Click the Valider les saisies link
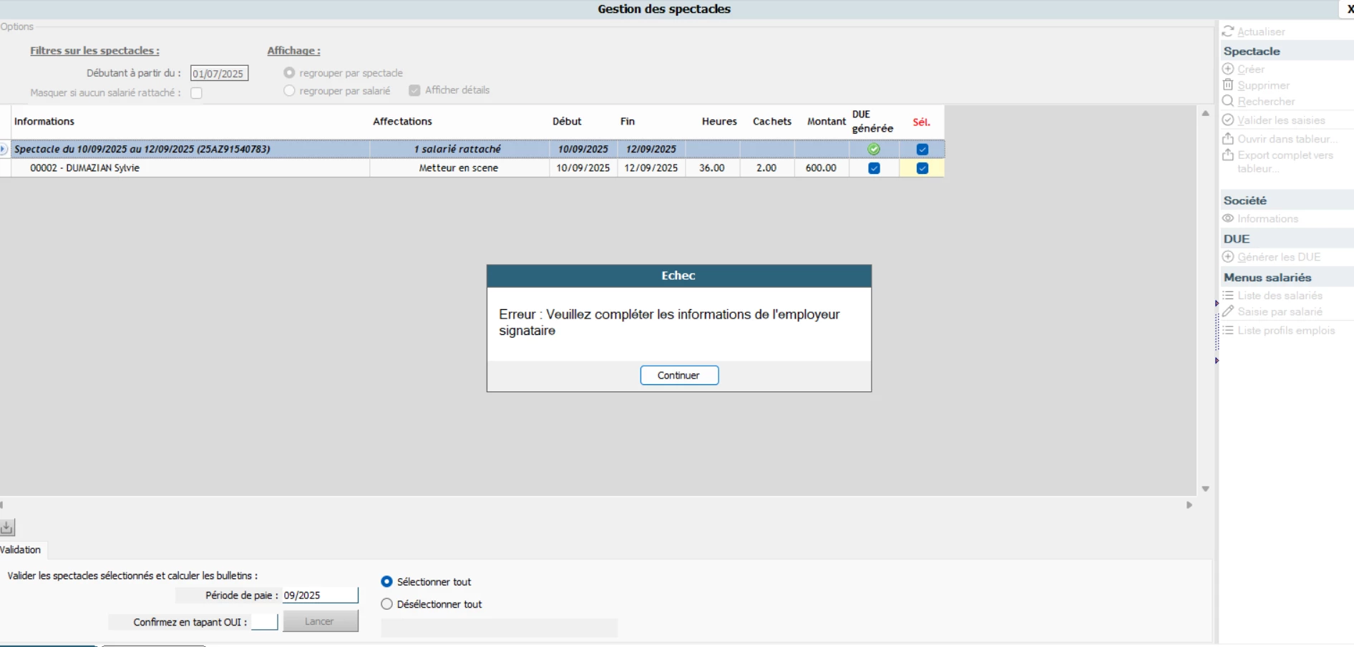The height and width of the screenshot is (647, 1354). [x=1281, y=120]
